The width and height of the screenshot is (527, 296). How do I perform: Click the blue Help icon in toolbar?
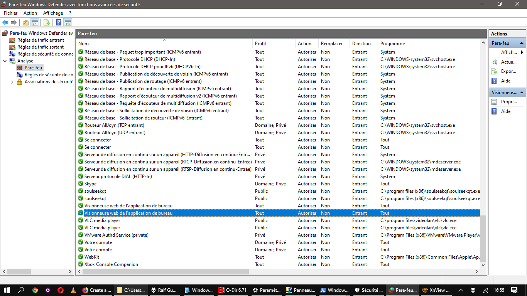click(58, 22)
